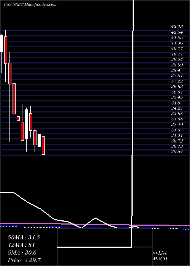Viewport: 190px width, 266px height.
Task: Select the 43.13 price axis label
Action: [x=177, y=27]
